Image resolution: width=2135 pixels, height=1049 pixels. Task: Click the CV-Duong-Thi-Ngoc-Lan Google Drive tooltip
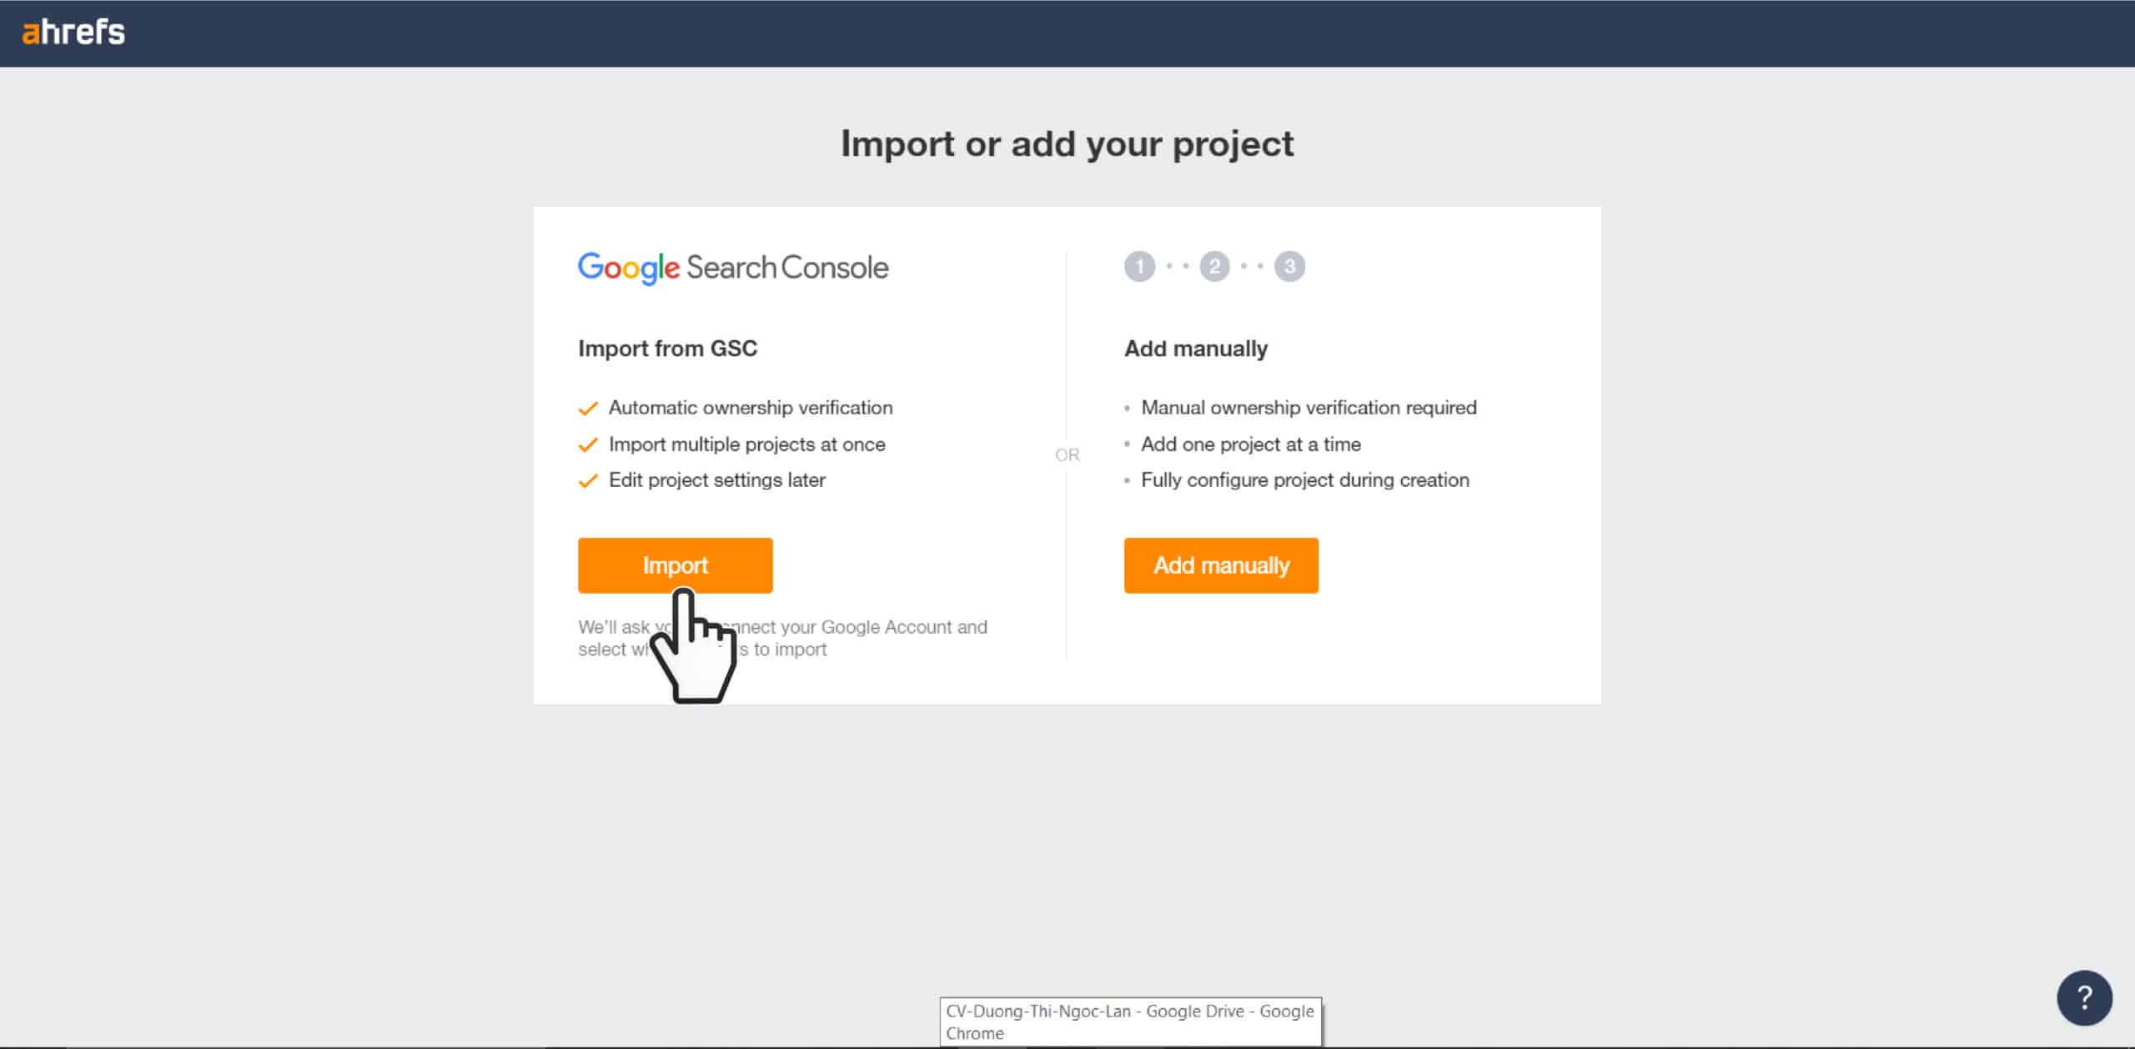coord(1130,1021)
